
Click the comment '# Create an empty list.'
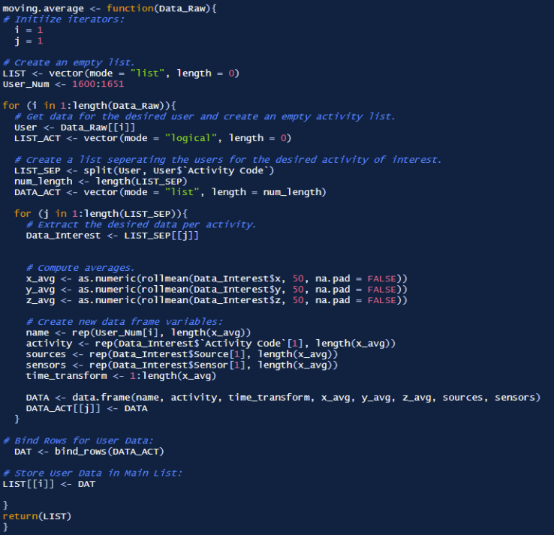(x=68, y=62)
